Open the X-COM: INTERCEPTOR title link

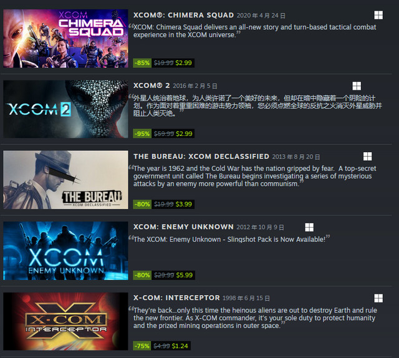click(176, 298)
